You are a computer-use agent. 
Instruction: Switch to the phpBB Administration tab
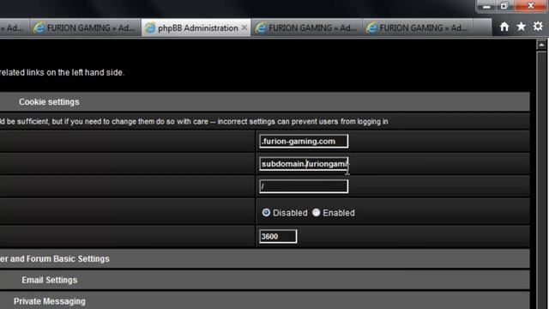(x=196, y=27)
